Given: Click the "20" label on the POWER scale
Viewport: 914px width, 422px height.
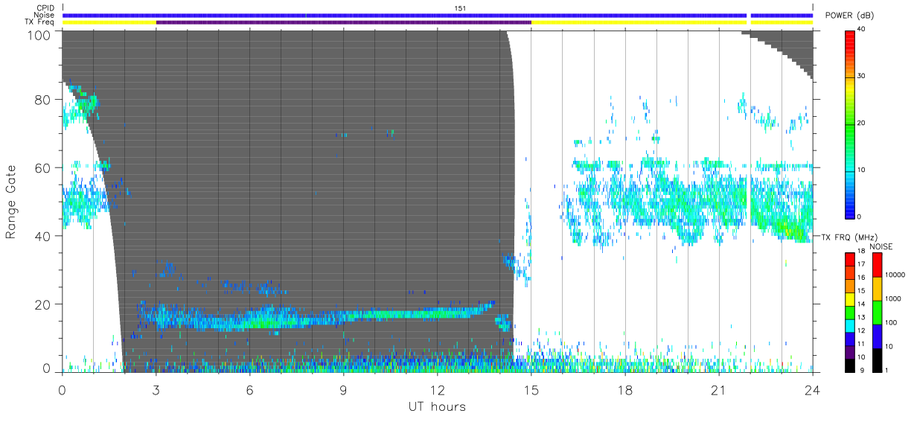Looking at the screenshot, I should point(862,124).
